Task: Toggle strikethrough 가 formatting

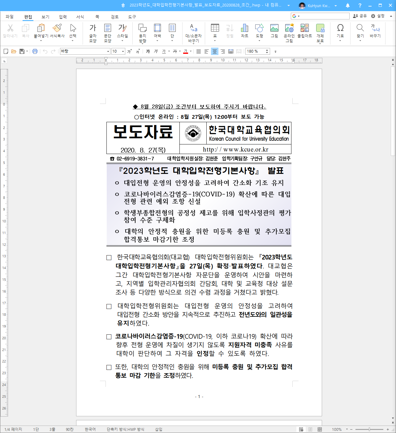Action: [175, 51]
